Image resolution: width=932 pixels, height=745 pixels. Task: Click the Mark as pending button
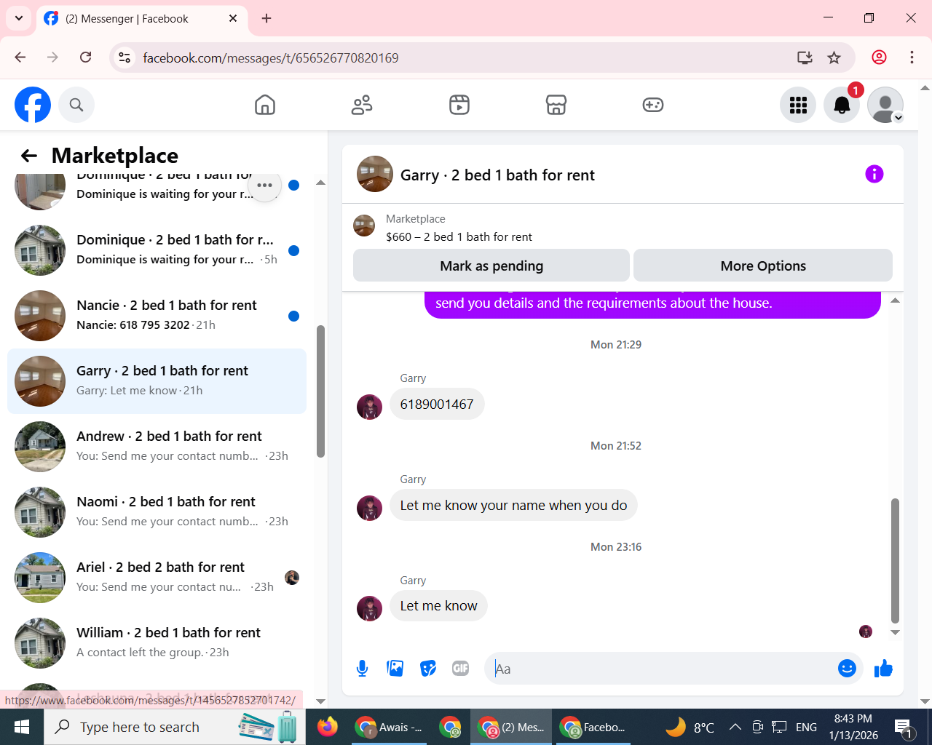pos(491,266)
